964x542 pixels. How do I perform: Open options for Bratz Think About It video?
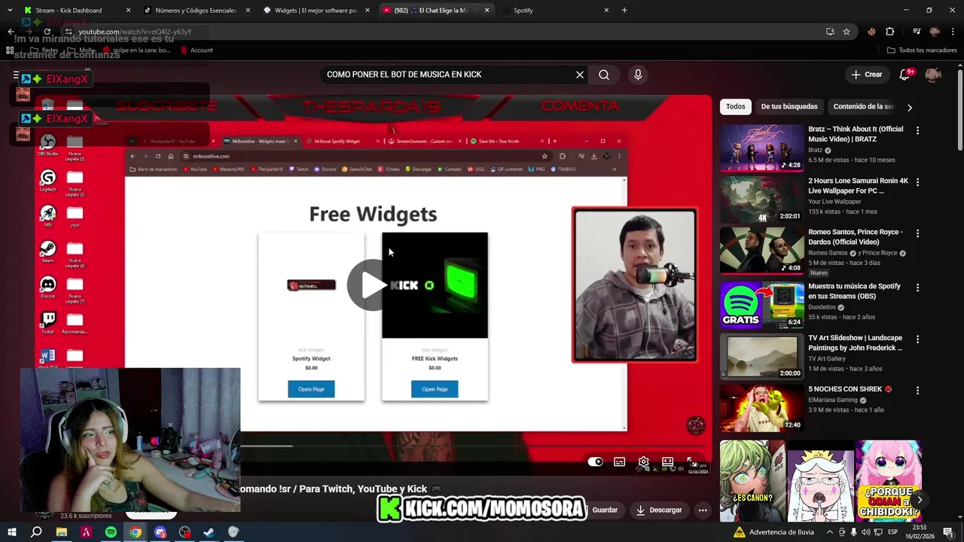917,130
